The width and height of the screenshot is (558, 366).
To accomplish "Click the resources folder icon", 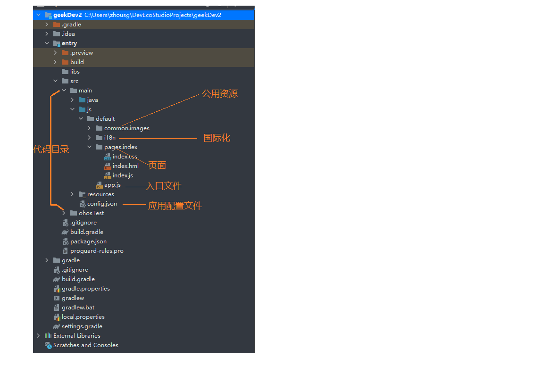I will coord(82,194).
